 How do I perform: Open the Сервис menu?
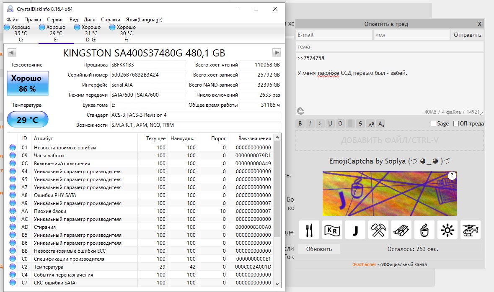pos(55,19)
